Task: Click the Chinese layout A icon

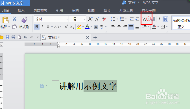Action: point(144,19)
